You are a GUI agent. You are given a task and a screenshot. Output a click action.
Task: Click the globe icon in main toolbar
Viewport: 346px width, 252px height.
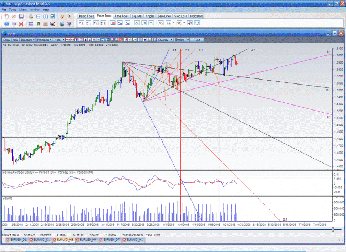point(62,24)
